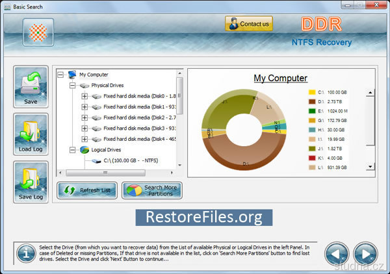Screen dimensions: 390x274
Task: Click the brown D:\ legend swatch
Action: 312,102
